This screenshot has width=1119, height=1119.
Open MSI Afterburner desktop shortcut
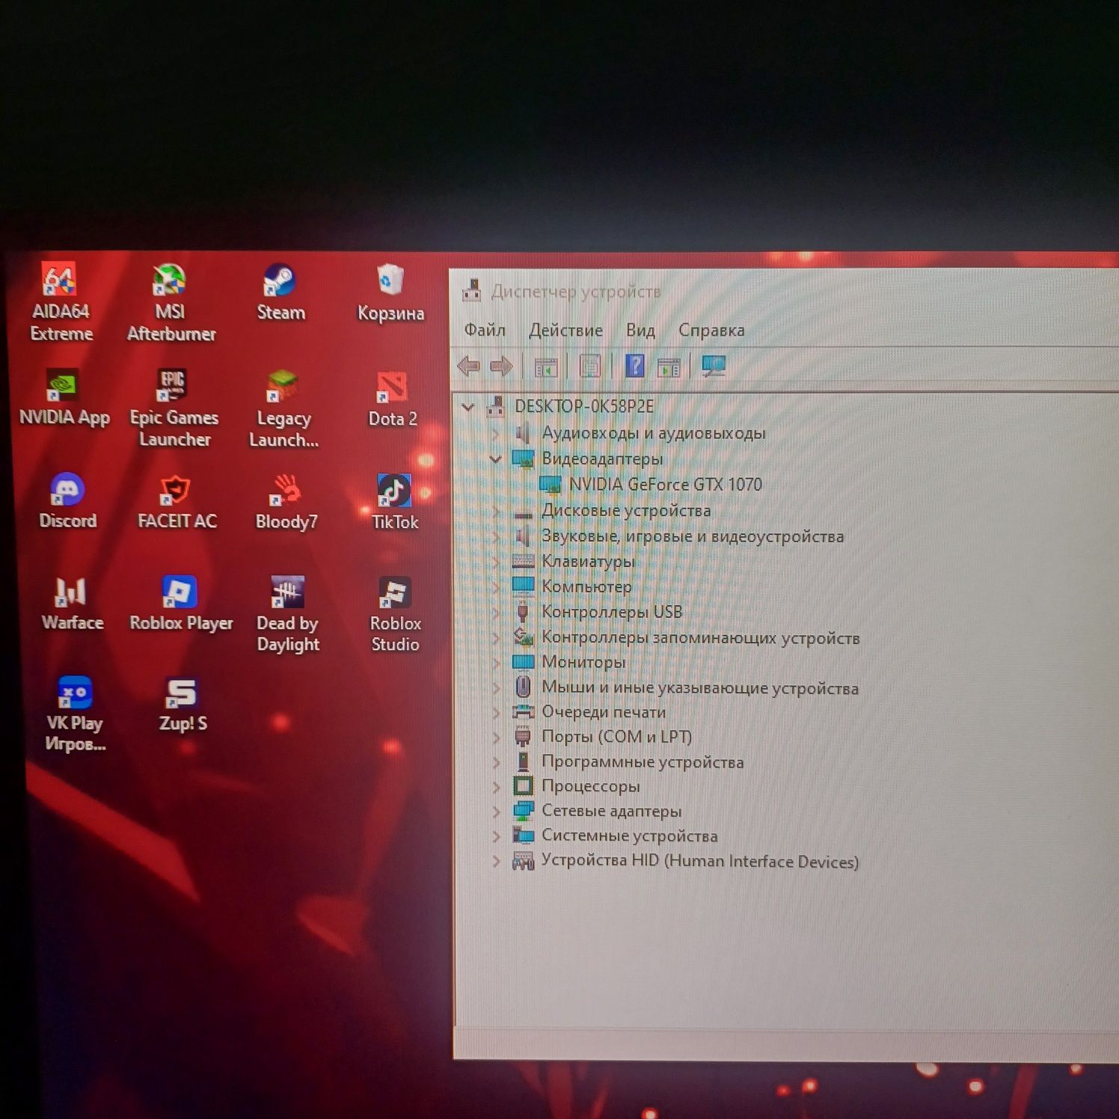pyautogui.click(x=171, y=302)
